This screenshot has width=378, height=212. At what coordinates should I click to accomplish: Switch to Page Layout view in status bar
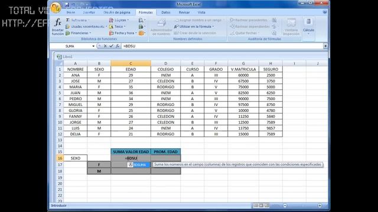coord(261,206)
